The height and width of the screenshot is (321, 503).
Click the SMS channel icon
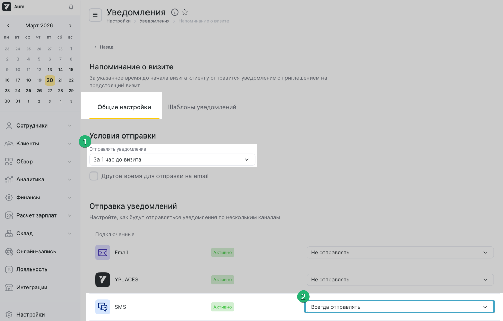coord(103,307)
